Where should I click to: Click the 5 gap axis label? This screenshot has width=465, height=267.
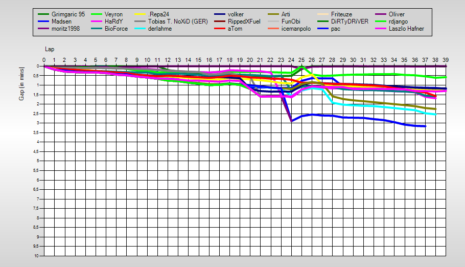click(38, 161)
